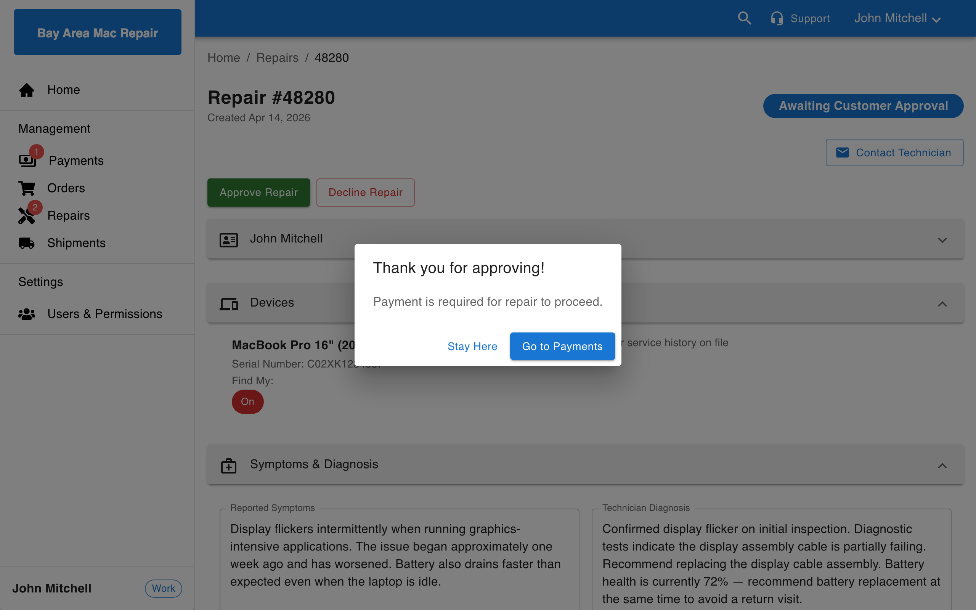This screenshot has width=976, height=610.
Task: Click the Repairs breadcrumb link
Action: [x=278, y=58]
